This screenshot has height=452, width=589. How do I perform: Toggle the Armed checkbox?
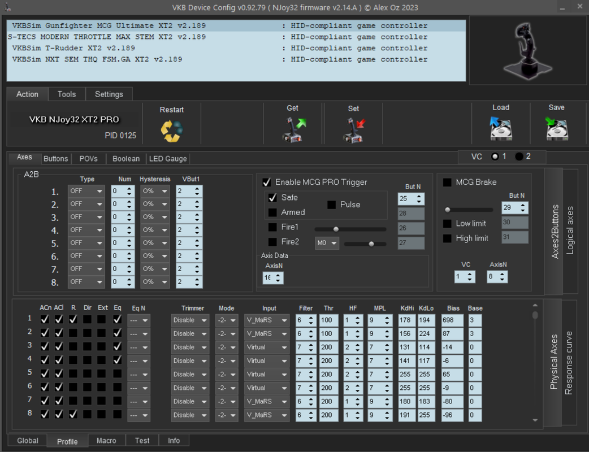coord(272,212)
